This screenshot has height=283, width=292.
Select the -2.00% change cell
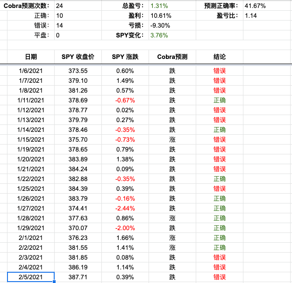pos(125,228)
